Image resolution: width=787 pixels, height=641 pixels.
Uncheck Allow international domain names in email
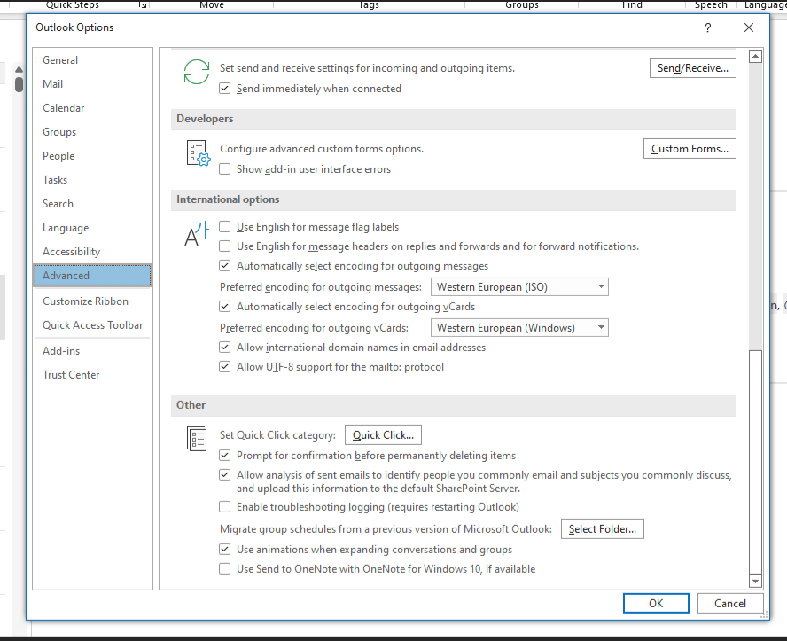225,348
